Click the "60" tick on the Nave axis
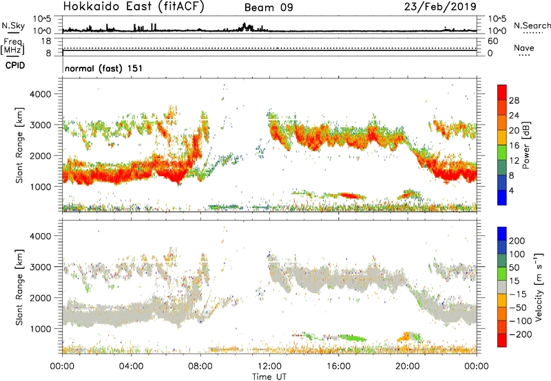This screenshot has height=381, width=551. coord(492,41)
